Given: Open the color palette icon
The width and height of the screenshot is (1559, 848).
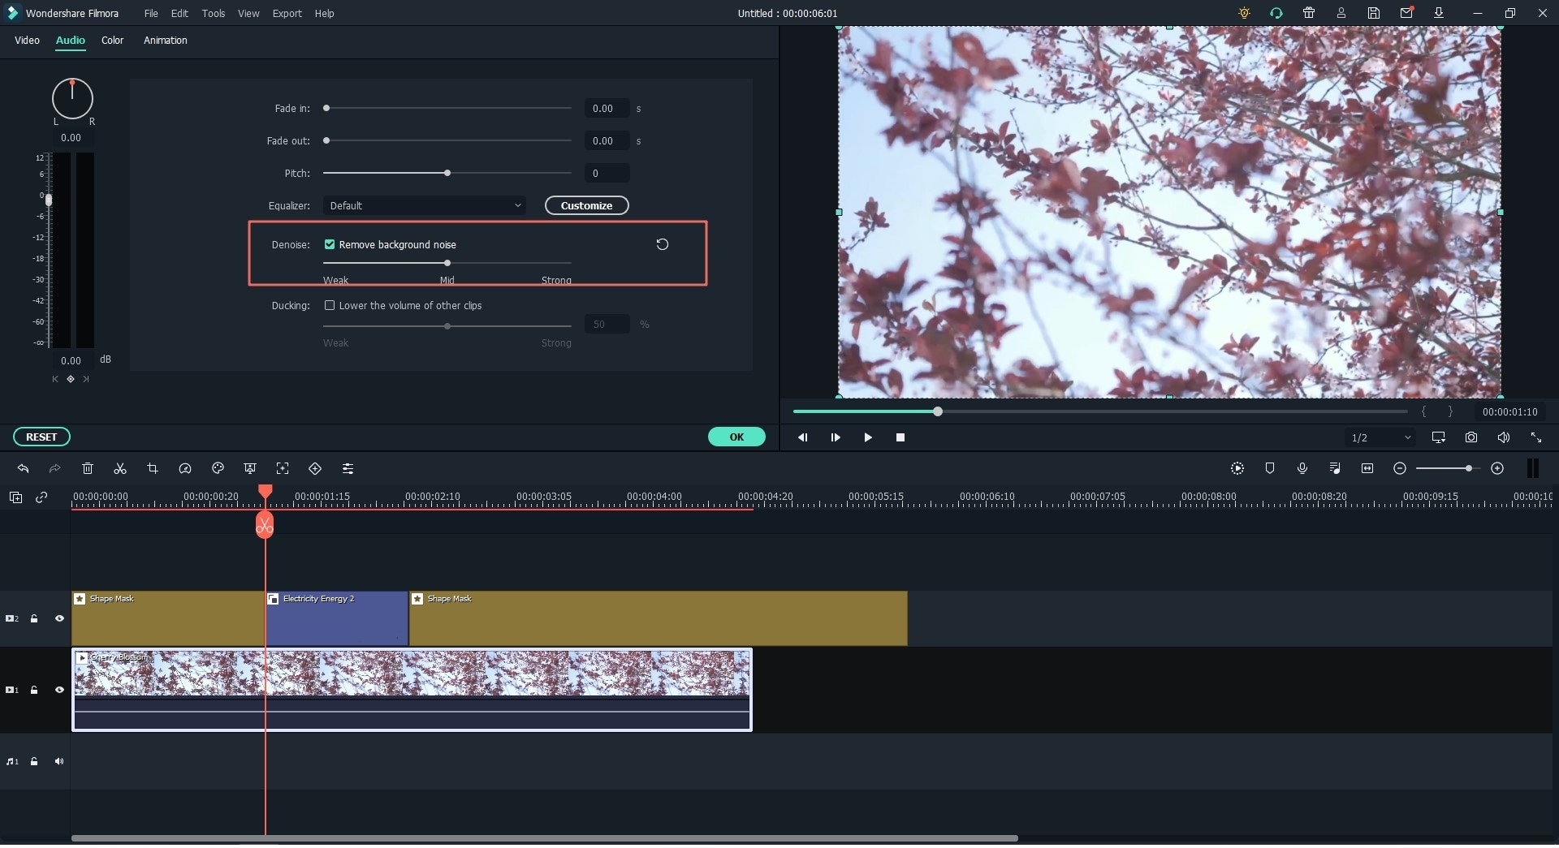Looking at the screenshot, I should coord(218,470).
